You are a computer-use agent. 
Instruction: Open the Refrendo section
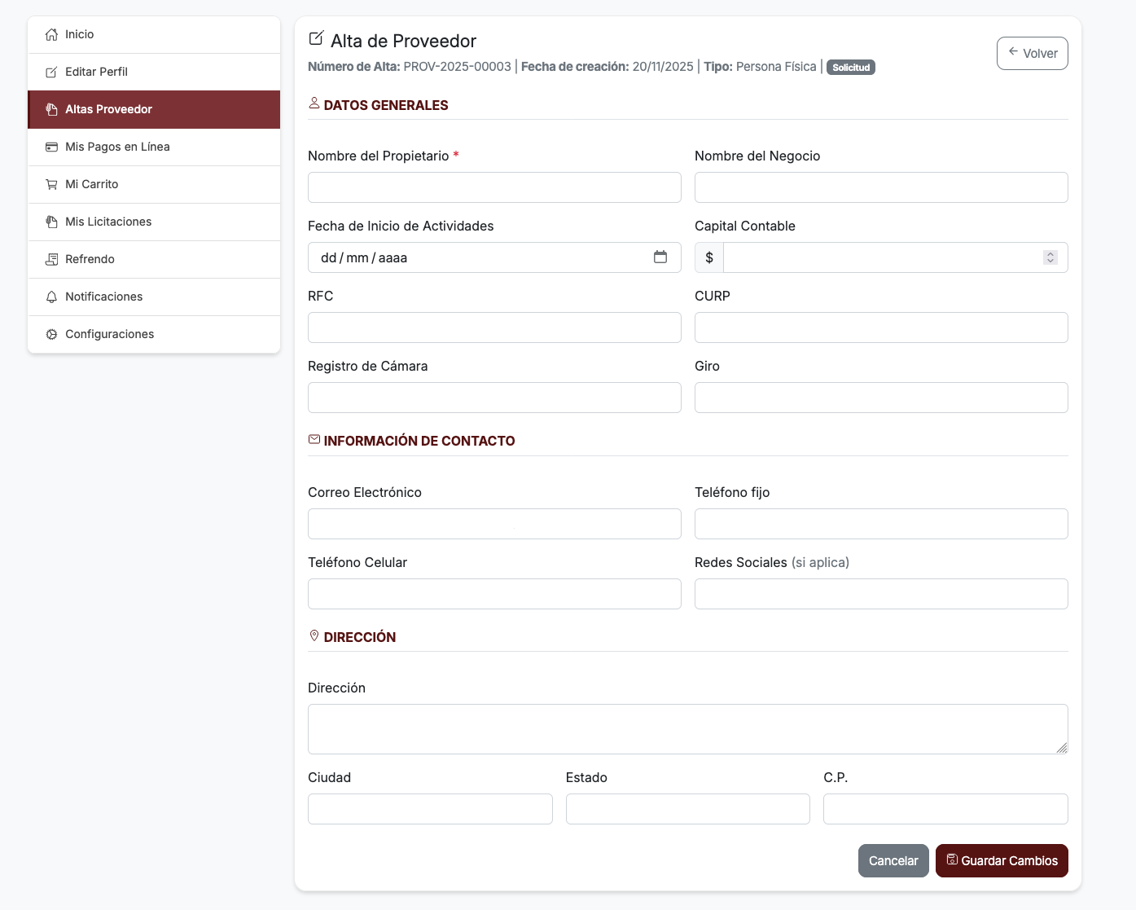(x=154, y=259)
